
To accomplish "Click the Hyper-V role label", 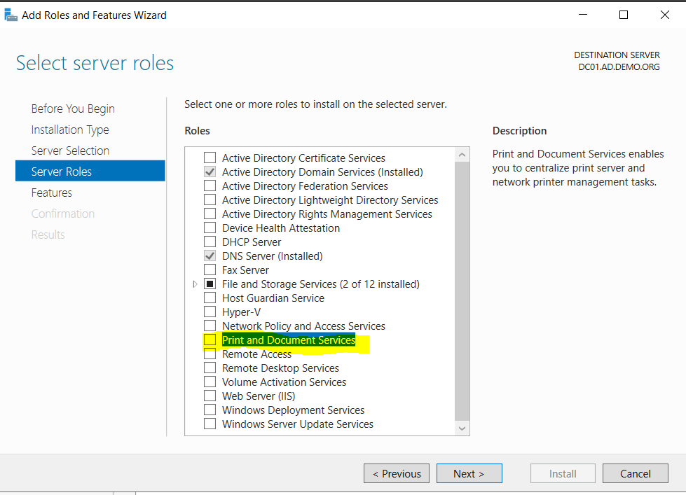I will point(241,312).
